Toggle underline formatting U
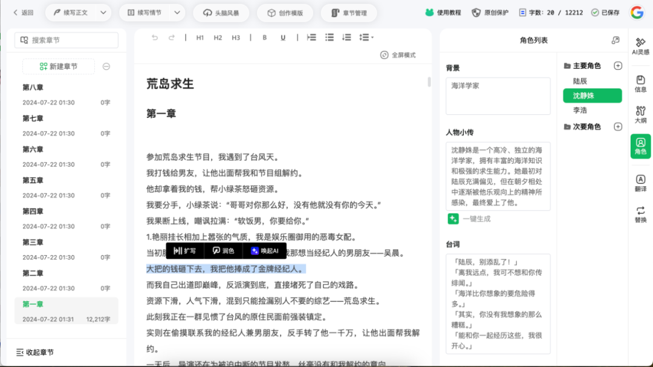This screenshot has width=653, height=367. pos(283,37)
